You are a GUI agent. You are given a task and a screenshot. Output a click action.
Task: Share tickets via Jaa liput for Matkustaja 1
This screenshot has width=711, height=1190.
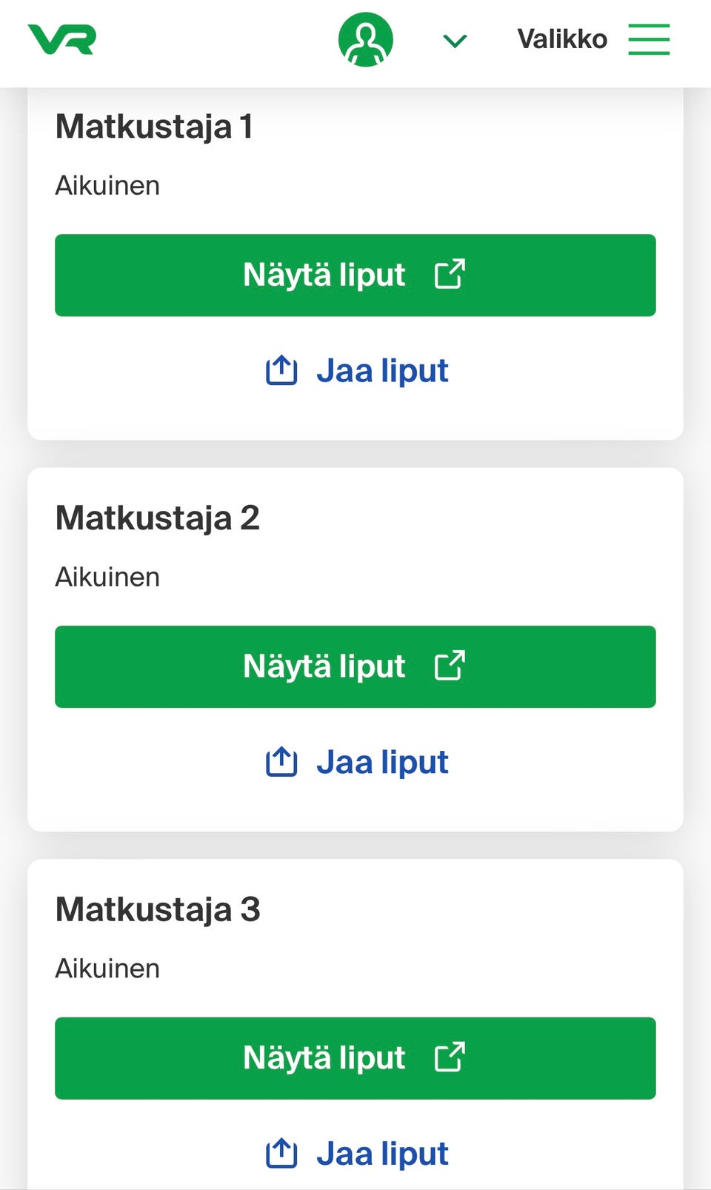pos(382,371)
